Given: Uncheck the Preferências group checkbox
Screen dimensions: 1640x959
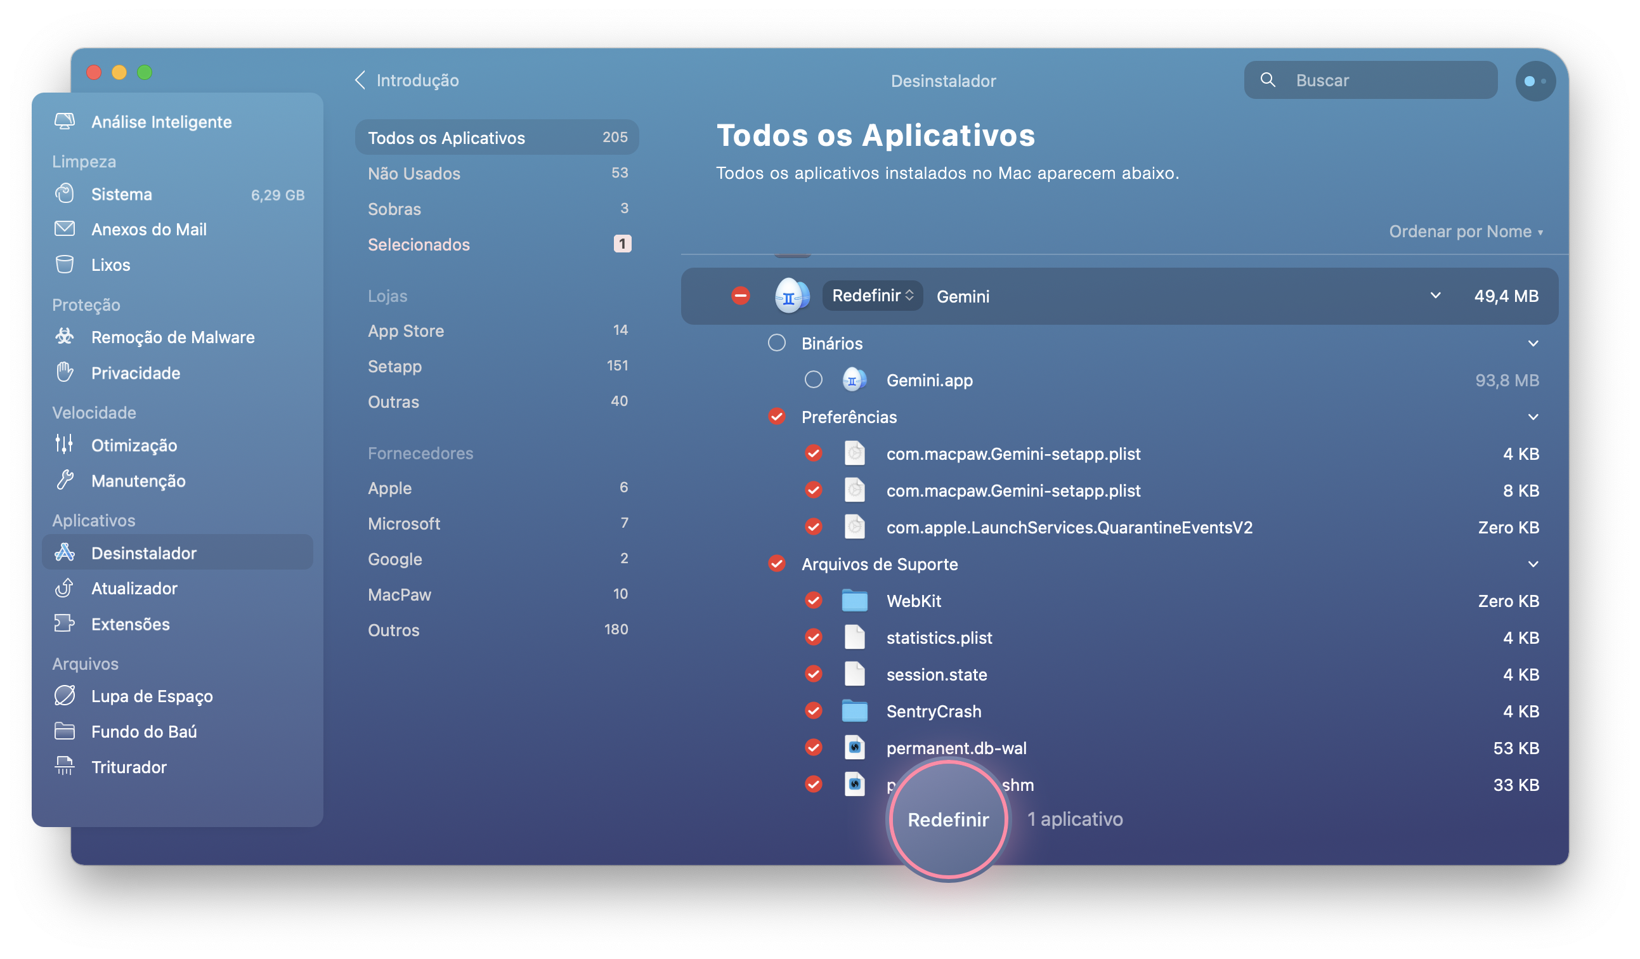Looking at the screenshot, I should 776,416.
